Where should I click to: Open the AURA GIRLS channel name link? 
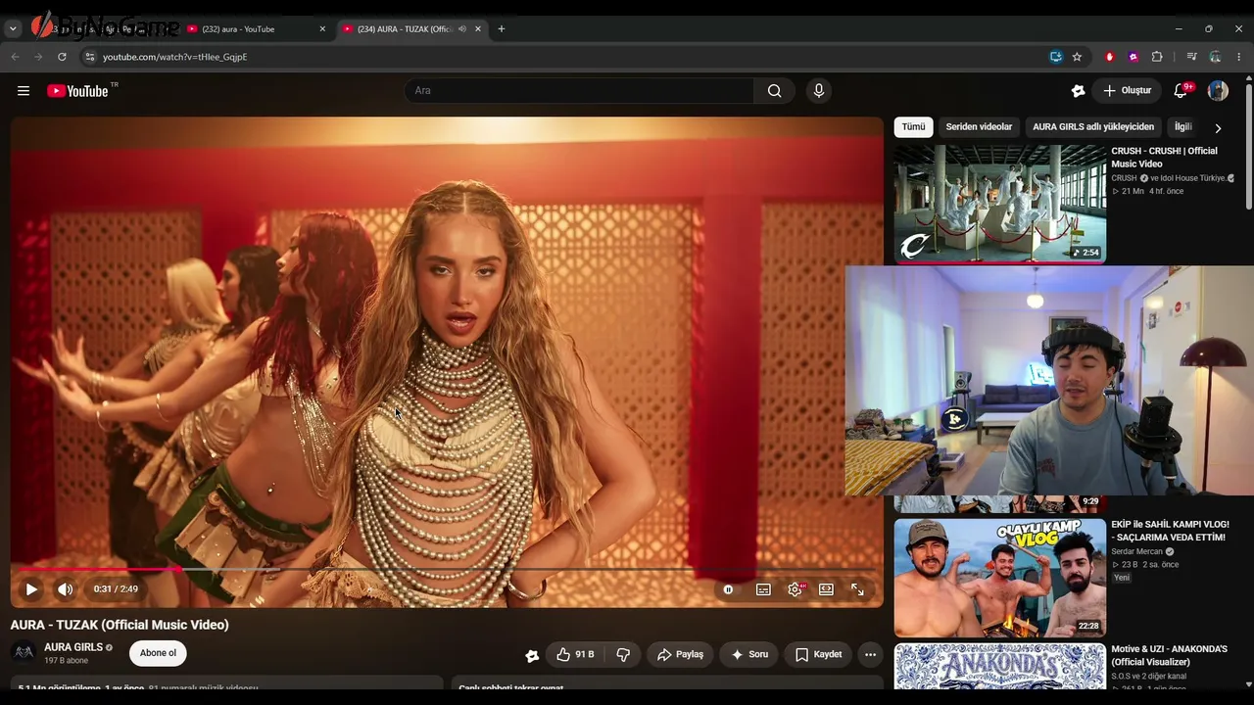pyautogui.click(x=73, y=647)
